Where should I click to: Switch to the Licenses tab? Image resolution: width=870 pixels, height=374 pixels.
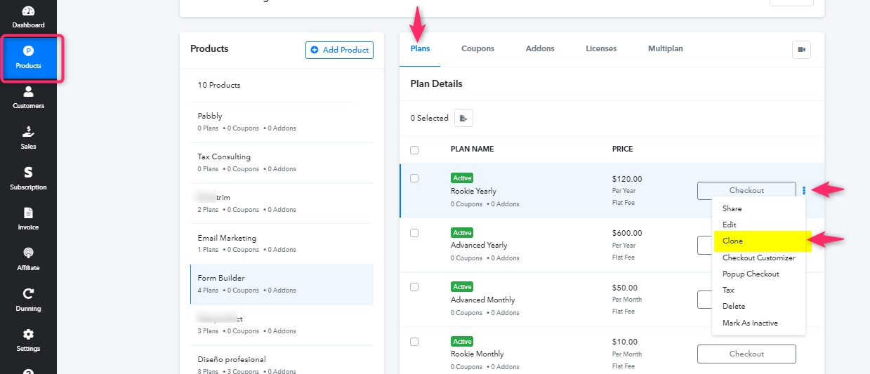(601, 49)
